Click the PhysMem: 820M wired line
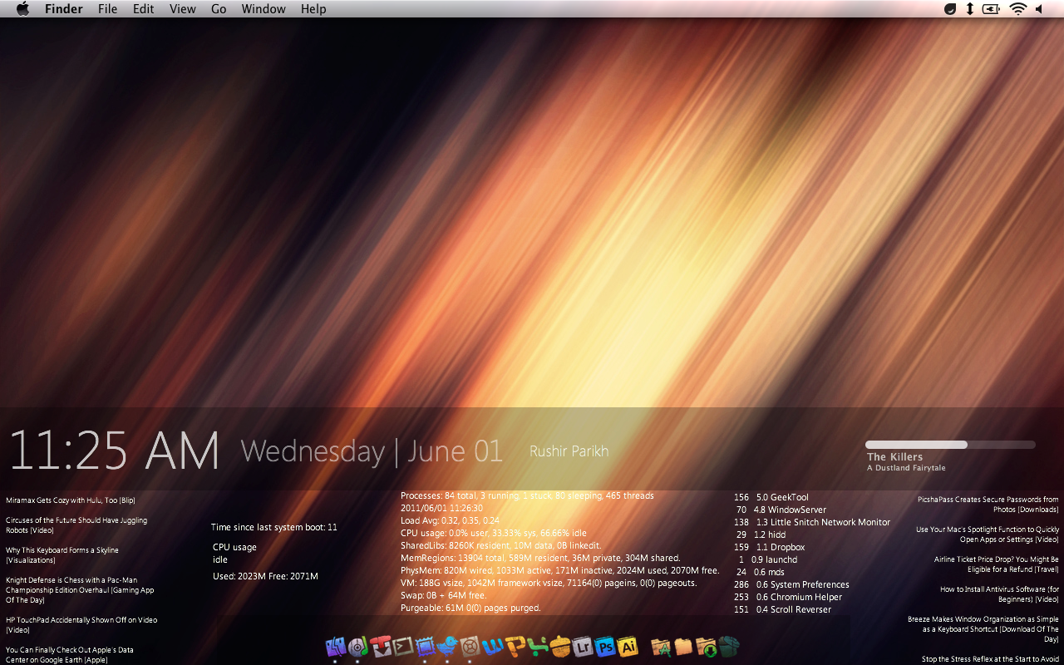 point(560,570)
